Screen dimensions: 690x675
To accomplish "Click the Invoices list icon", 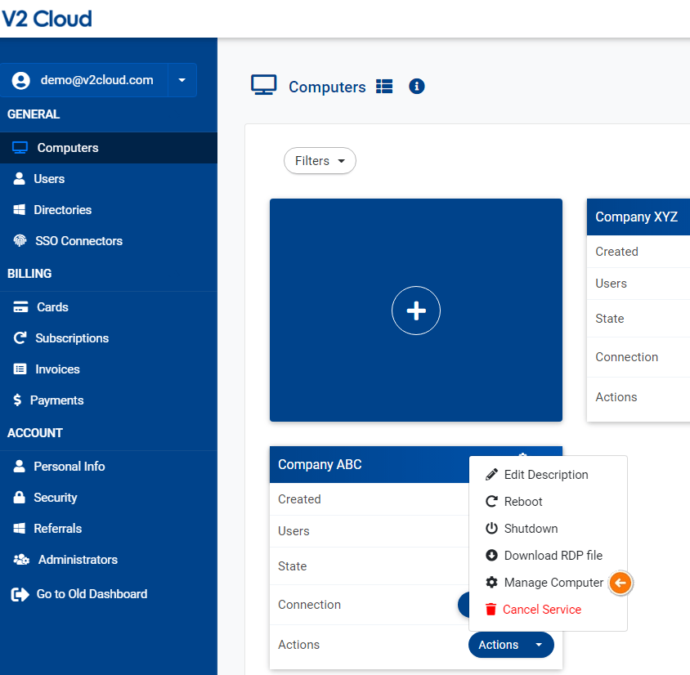I will 20,369.
